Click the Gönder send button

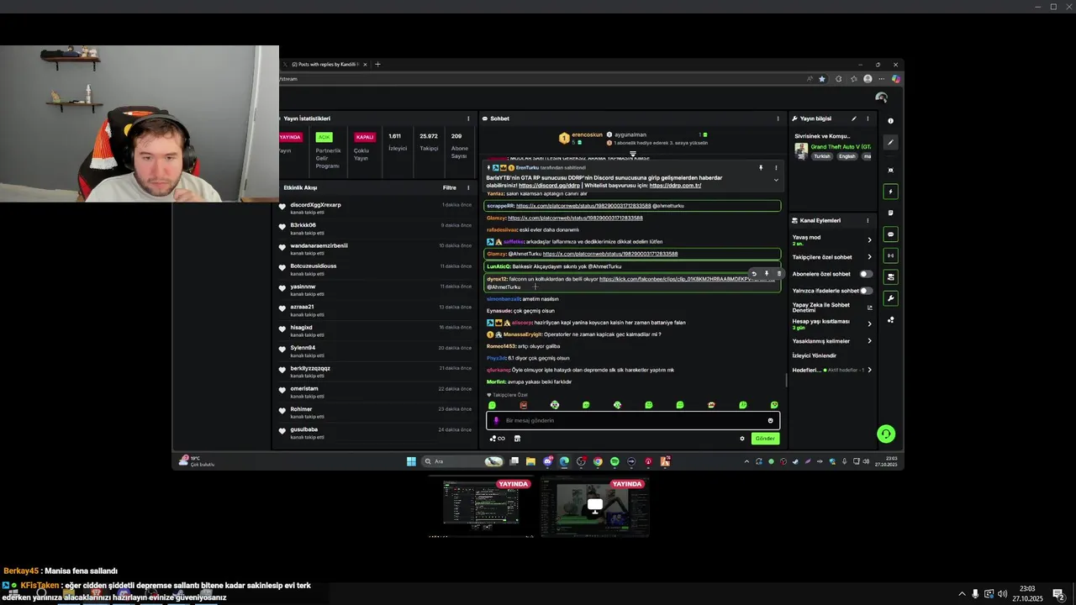[x=765, y=439]
